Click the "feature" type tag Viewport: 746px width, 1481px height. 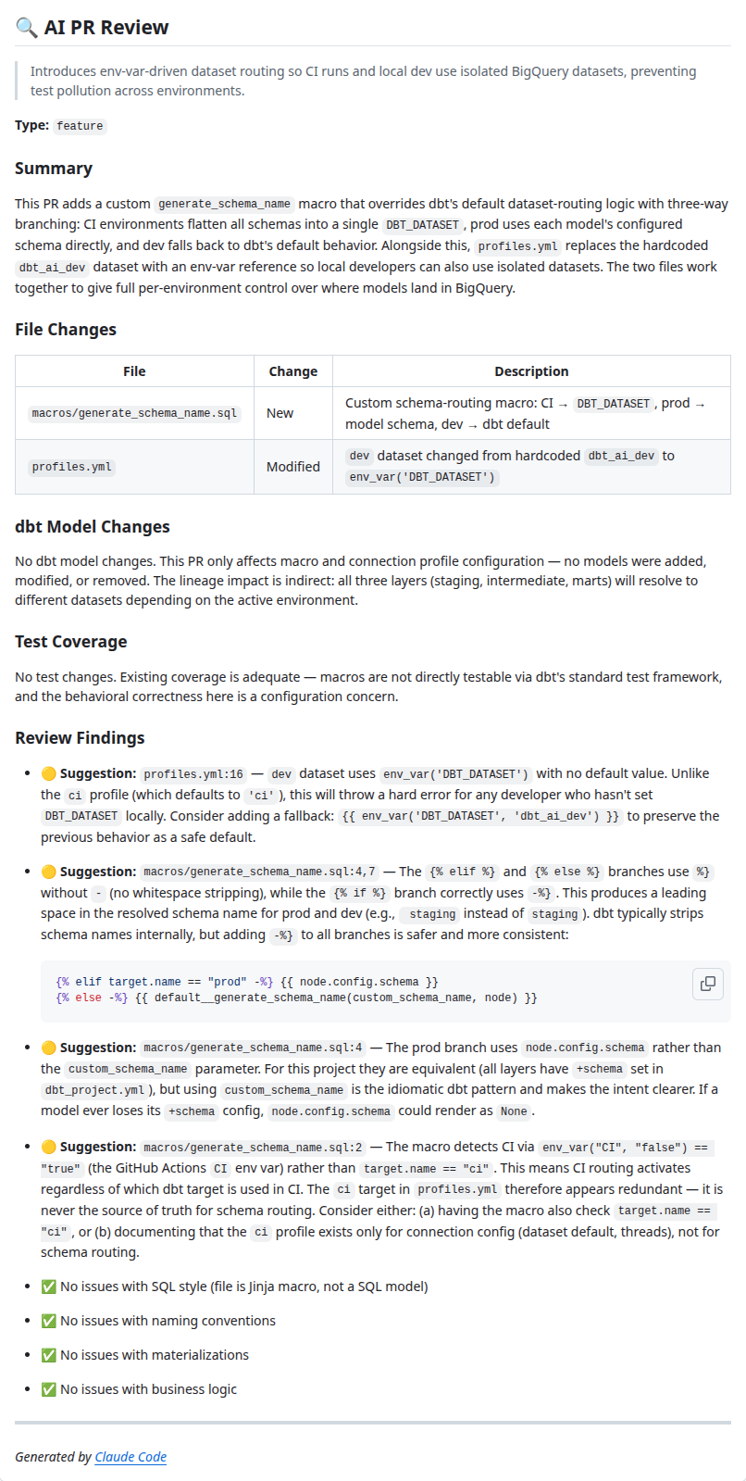[x=80, y=126]
